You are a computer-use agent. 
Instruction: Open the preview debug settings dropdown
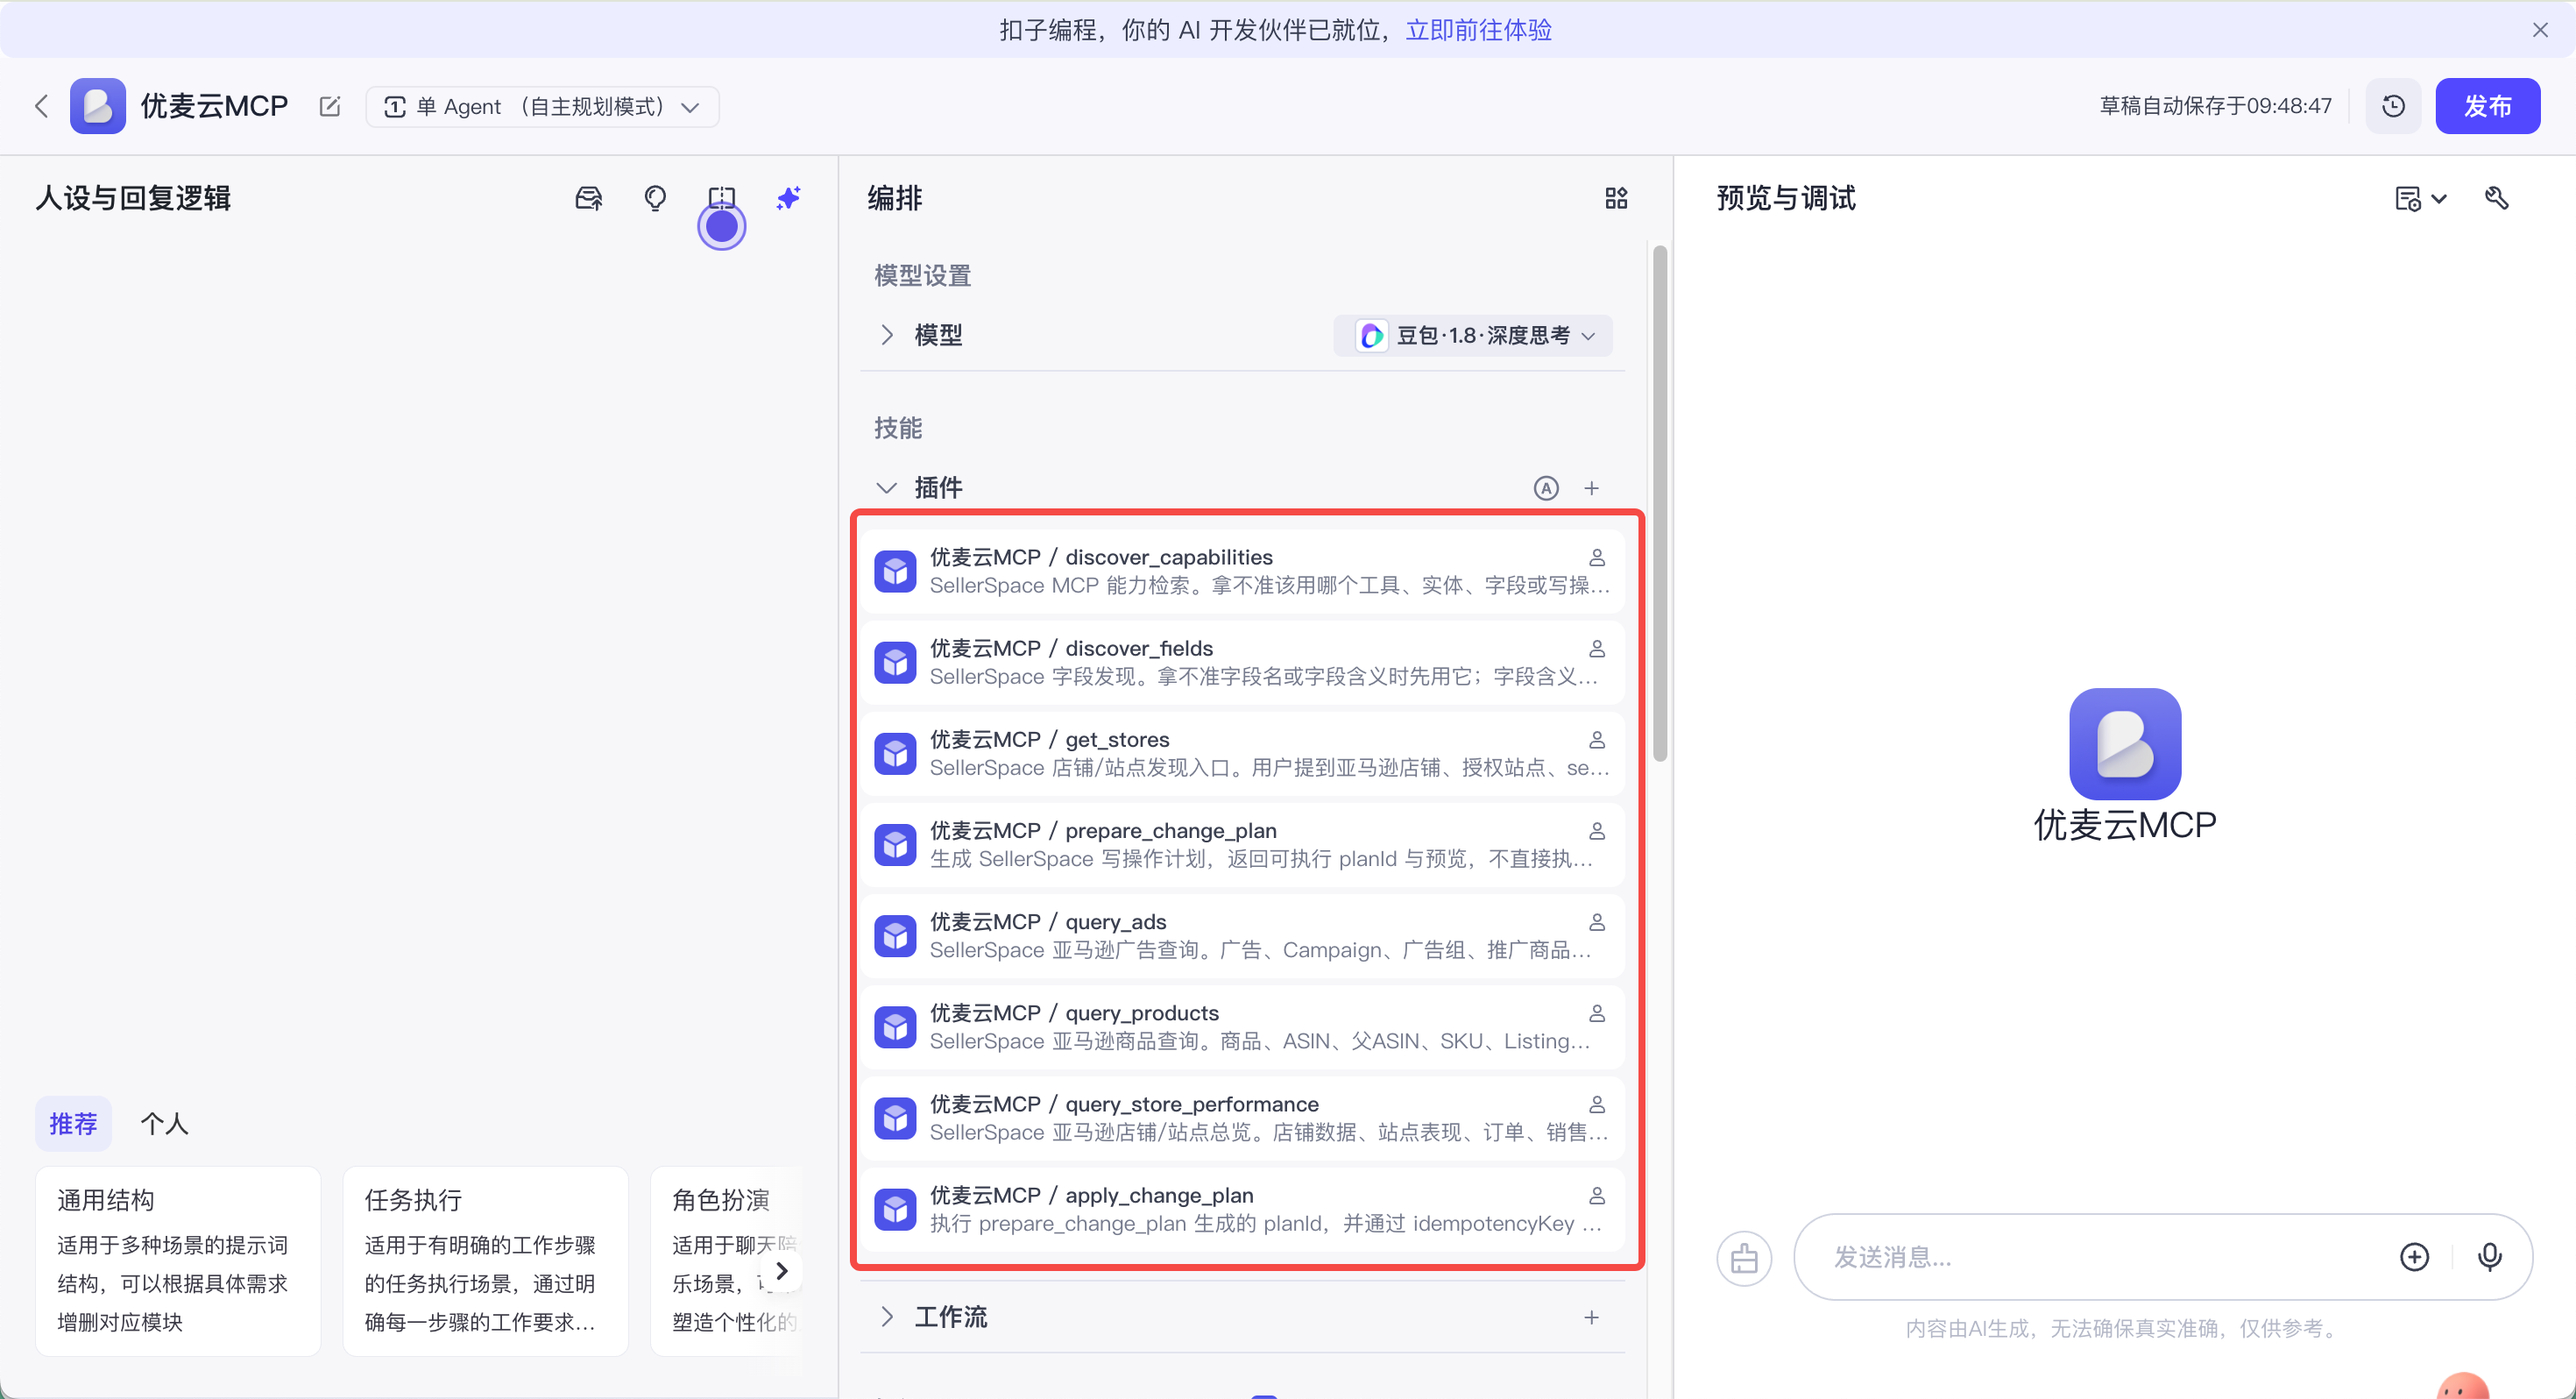pos(2420,198)
